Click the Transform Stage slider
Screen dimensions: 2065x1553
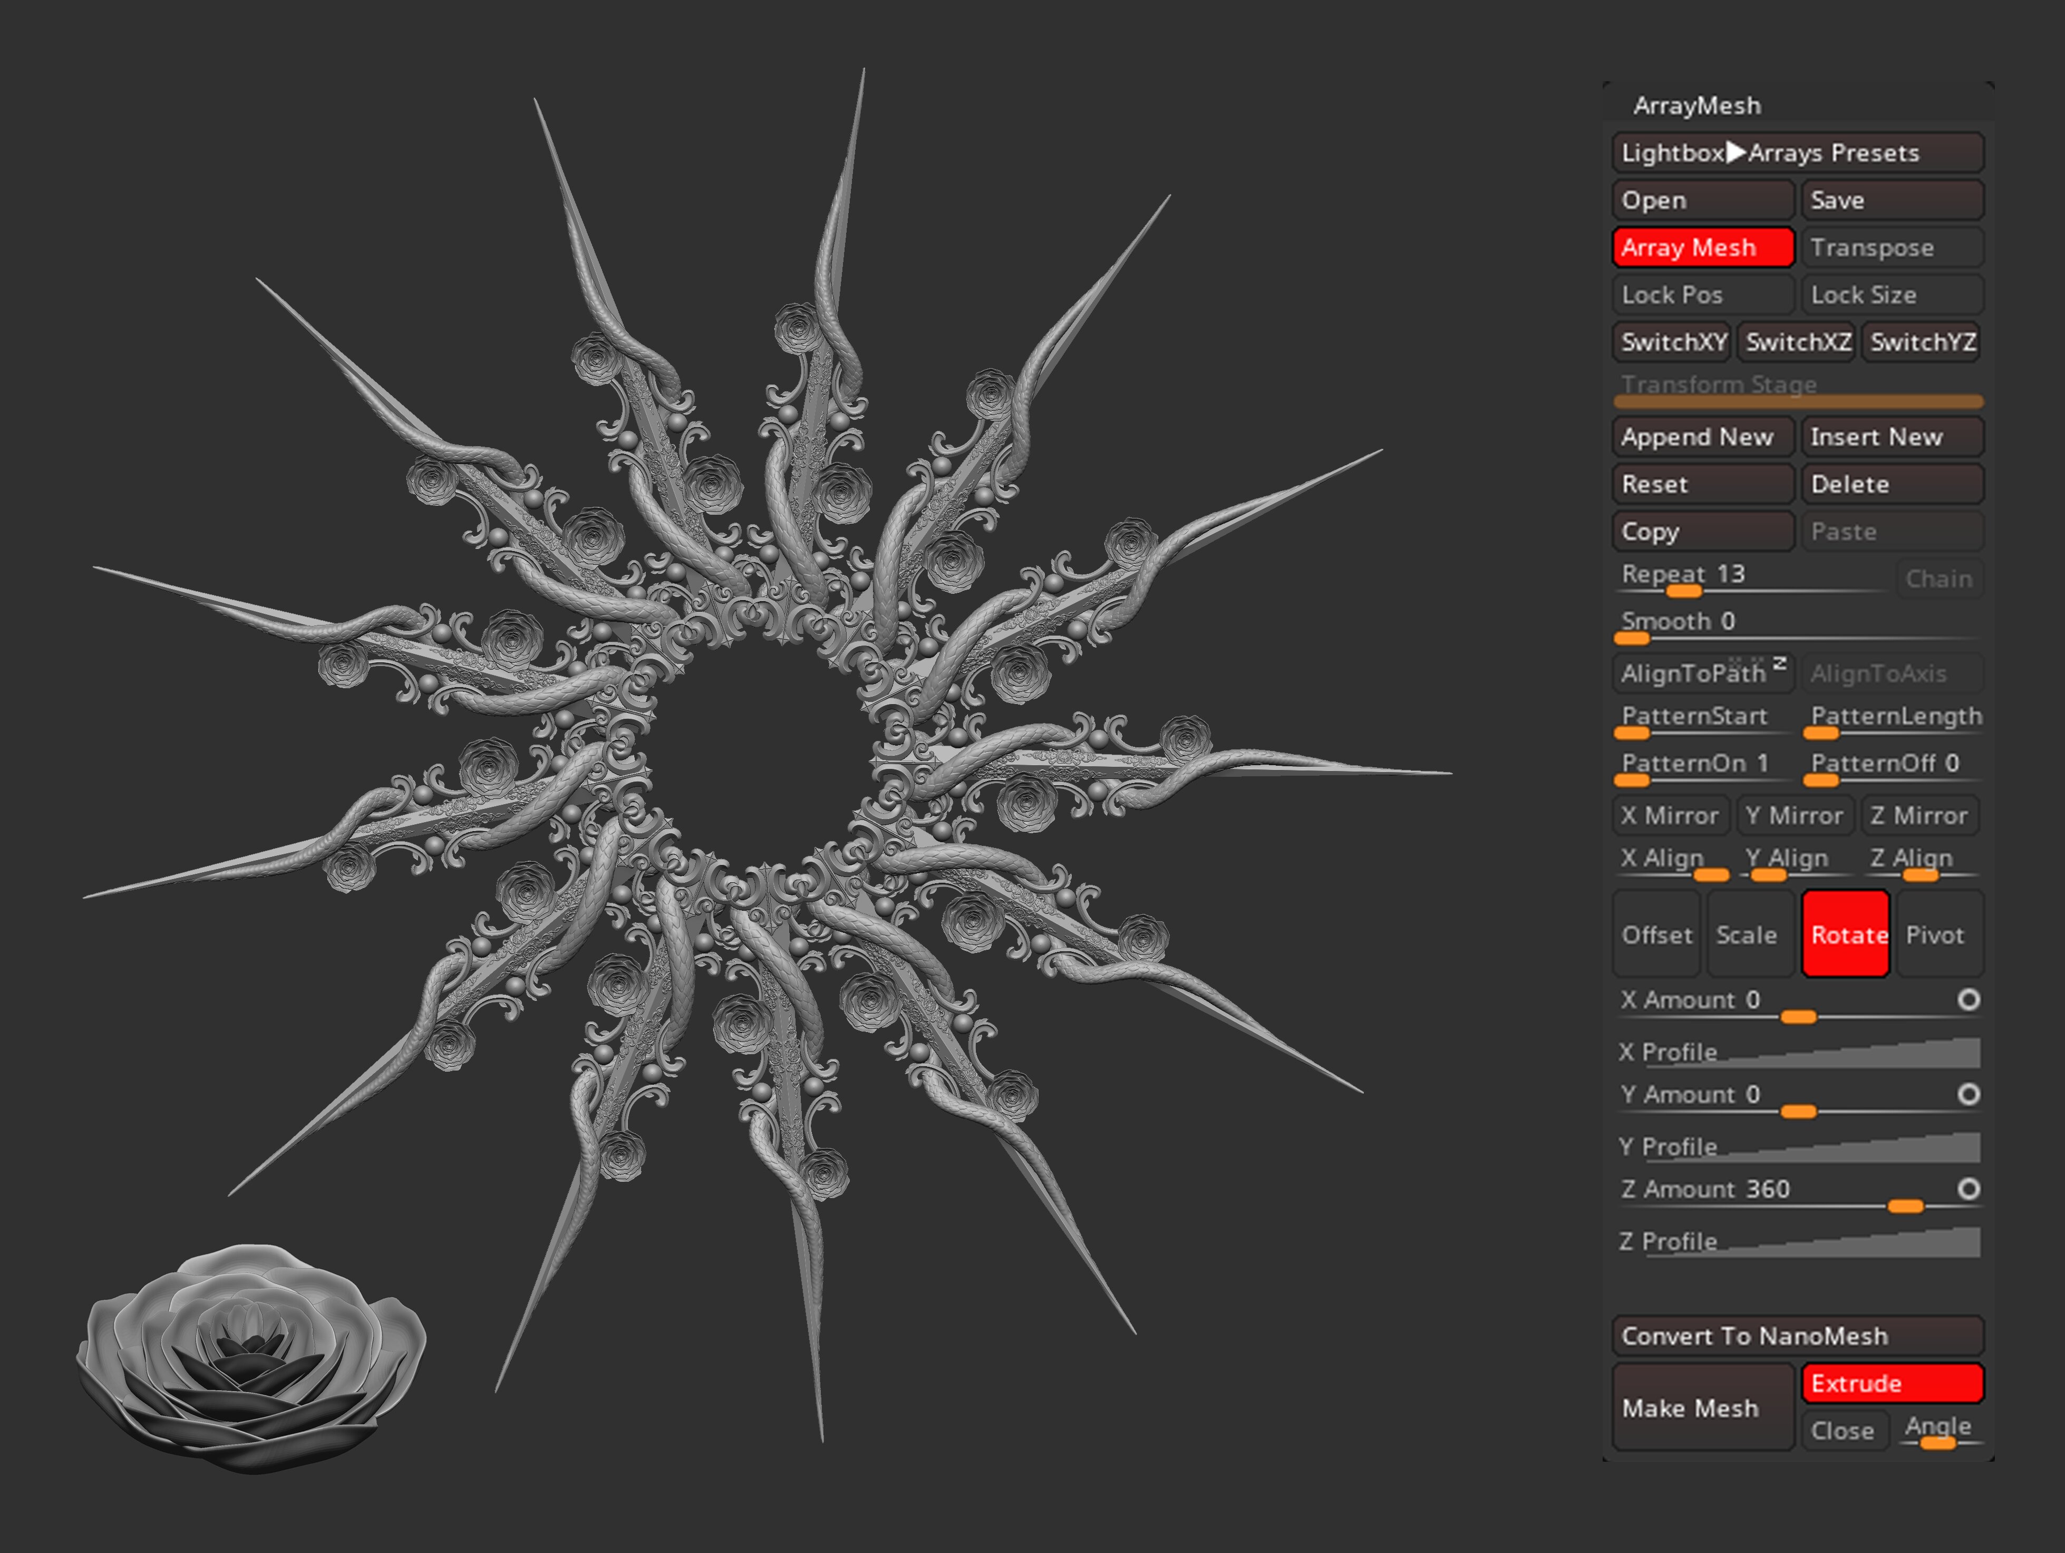[x=1798, y=391]
